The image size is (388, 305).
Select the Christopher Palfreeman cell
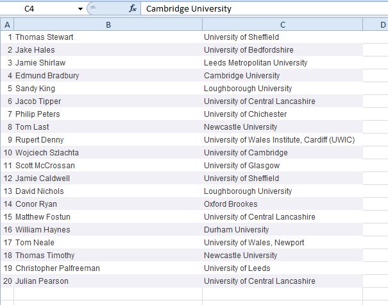click(108, 268)
